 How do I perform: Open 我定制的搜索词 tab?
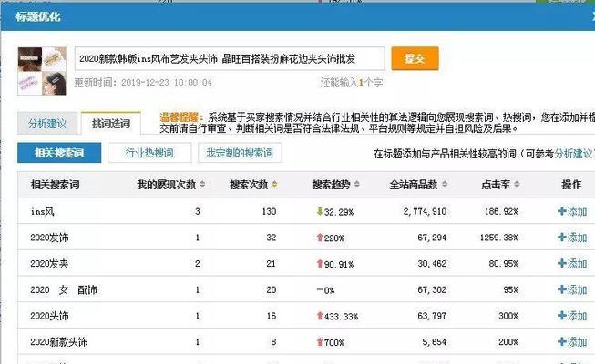click(x=240, y=153)
